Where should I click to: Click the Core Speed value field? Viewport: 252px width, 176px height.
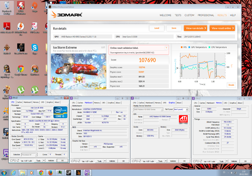[28, 139]
